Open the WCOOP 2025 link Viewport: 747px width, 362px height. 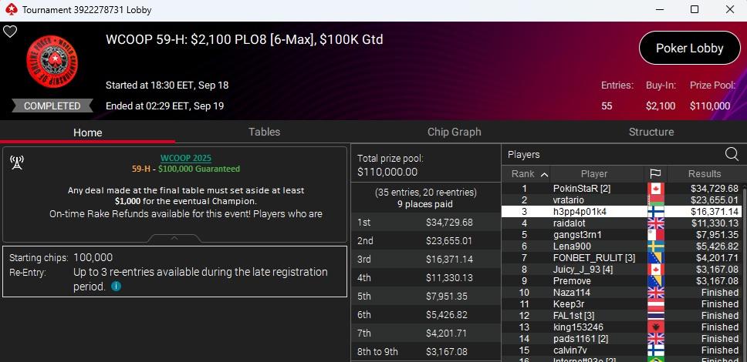(x=185, y=158)
